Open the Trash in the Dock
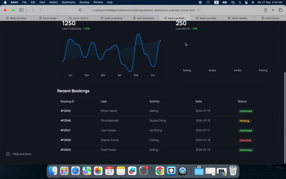This screenshot has height=179, width=286. coord(233,171)
